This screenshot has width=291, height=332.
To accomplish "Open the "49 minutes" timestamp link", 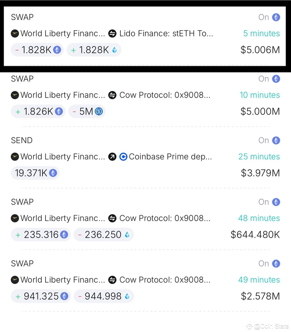I will (x=259, y=280).
